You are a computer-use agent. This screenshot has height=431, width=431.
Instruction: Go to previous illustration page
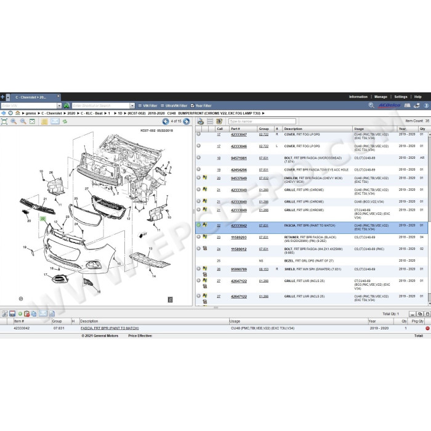[x=166, y=121]
